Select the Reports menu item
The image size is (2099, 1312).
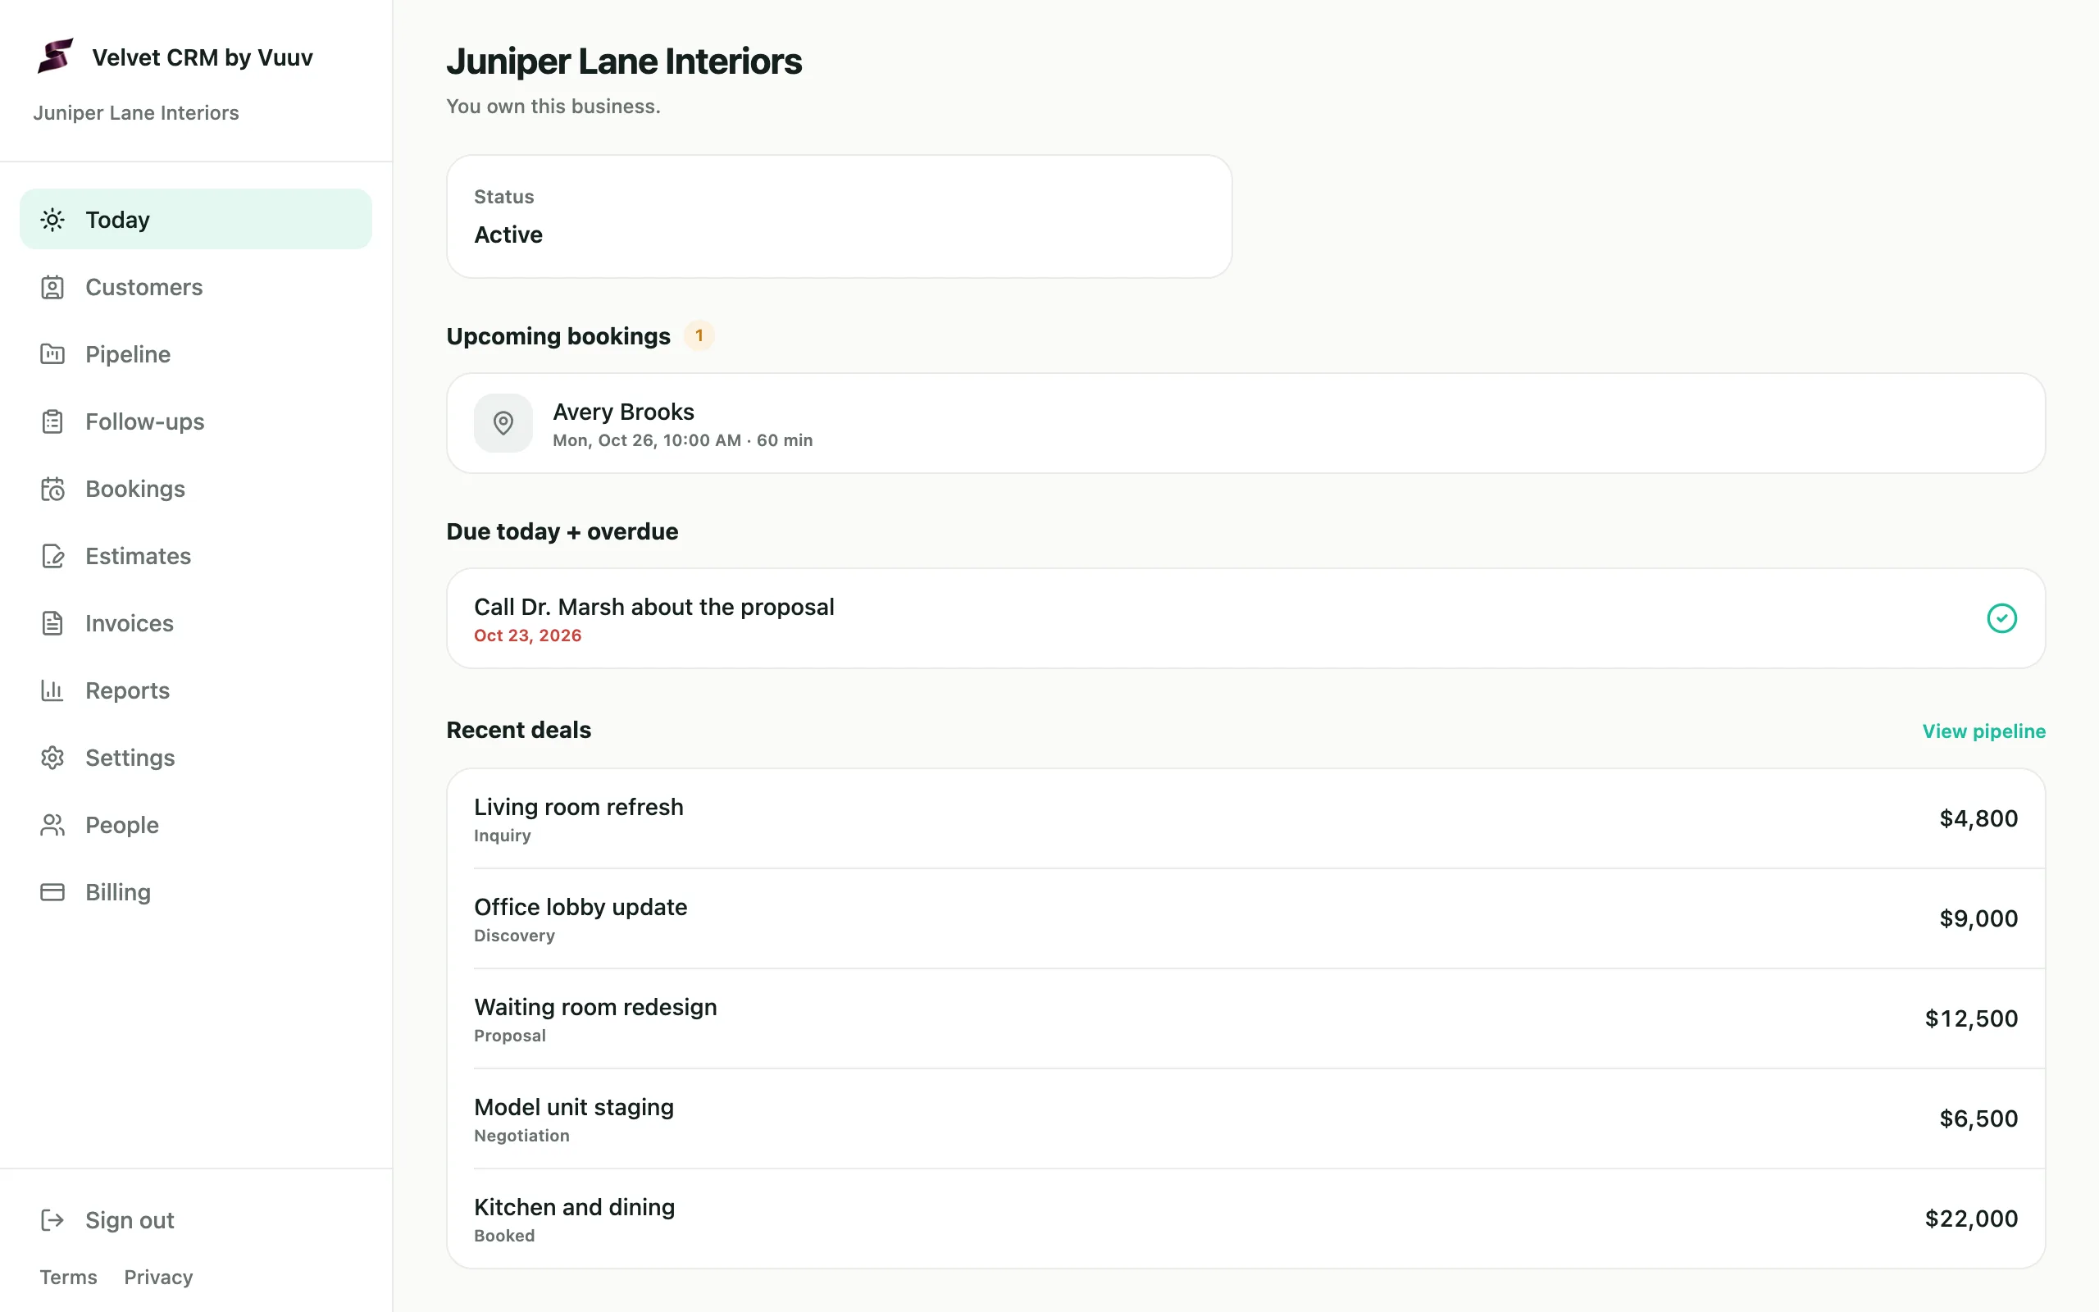[196, 690]
